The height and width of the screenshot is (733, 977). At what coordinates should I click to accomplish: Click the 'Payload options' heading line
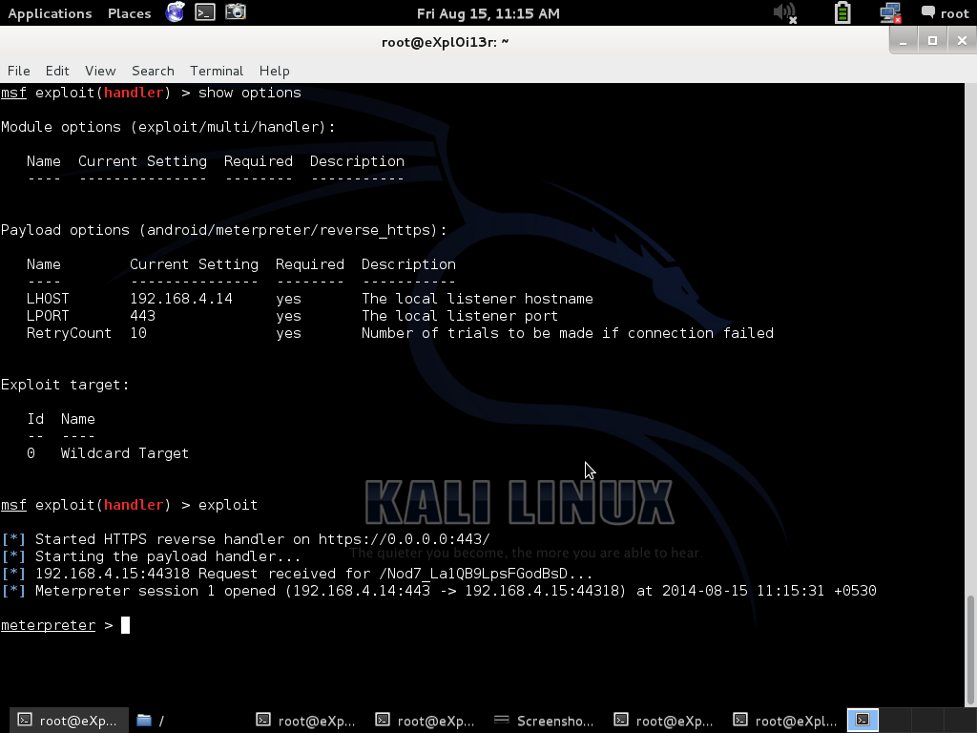click(223, 230)
